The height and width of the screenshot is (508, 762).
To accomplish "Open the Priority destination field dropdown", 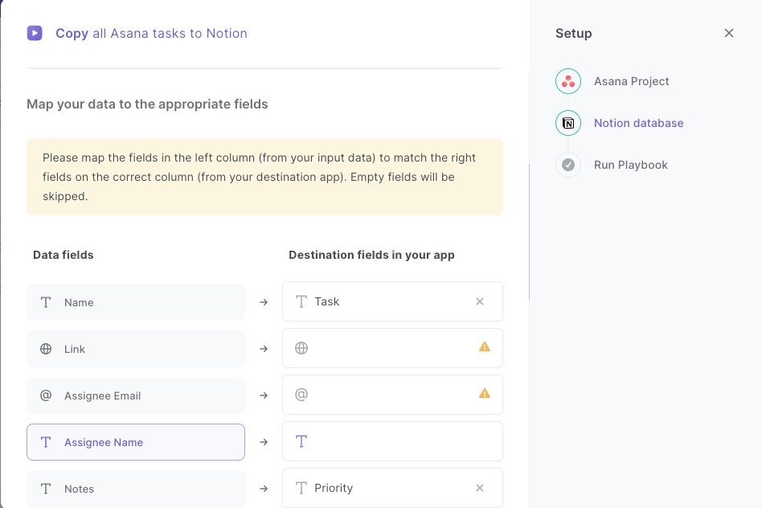I will [x=393, y=488].
